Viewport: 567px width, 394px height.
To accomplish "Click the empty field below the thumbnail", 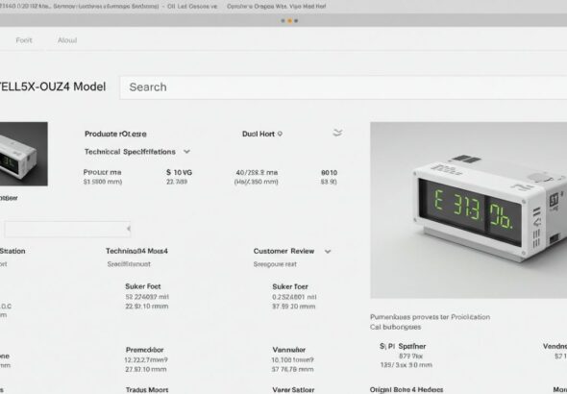I will click(67, 229).
